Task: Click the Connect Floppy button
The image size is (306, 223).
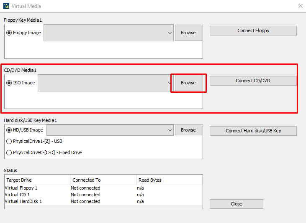Action: pyautogui.click(x=253, y=30)
